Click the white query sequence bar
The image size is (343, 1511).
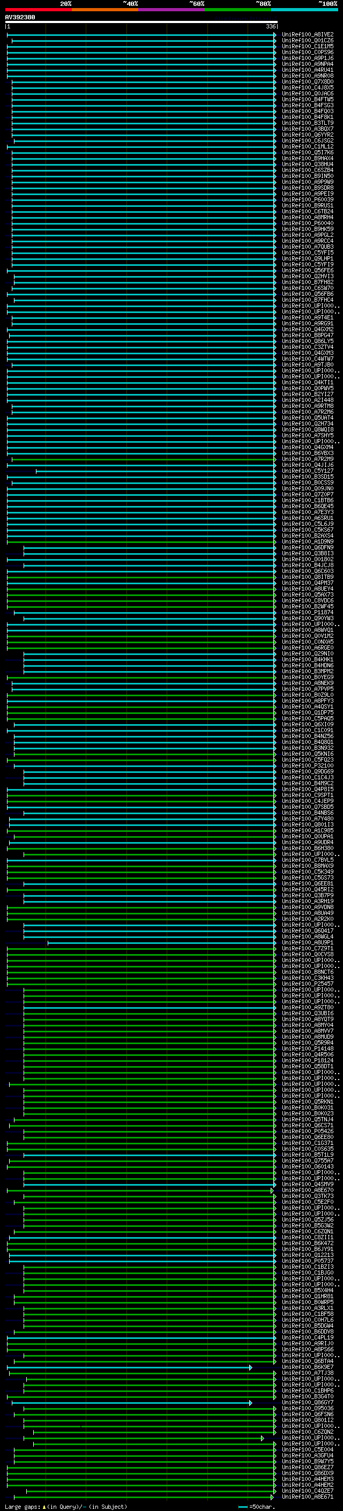(x=141, y=23)
